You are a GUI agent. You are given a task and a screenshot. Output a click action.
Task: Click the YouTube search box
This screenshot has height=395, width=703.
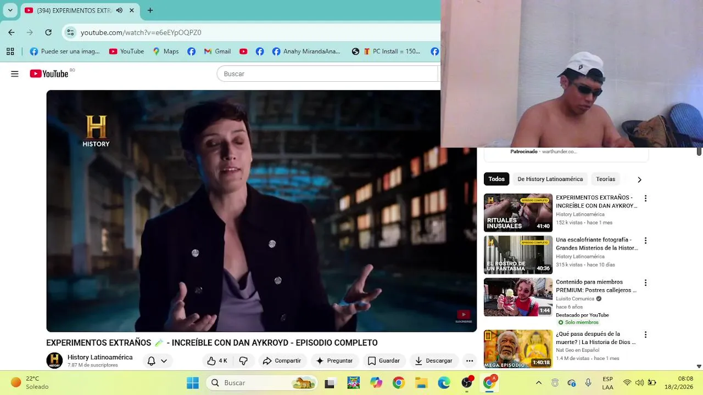328,74
